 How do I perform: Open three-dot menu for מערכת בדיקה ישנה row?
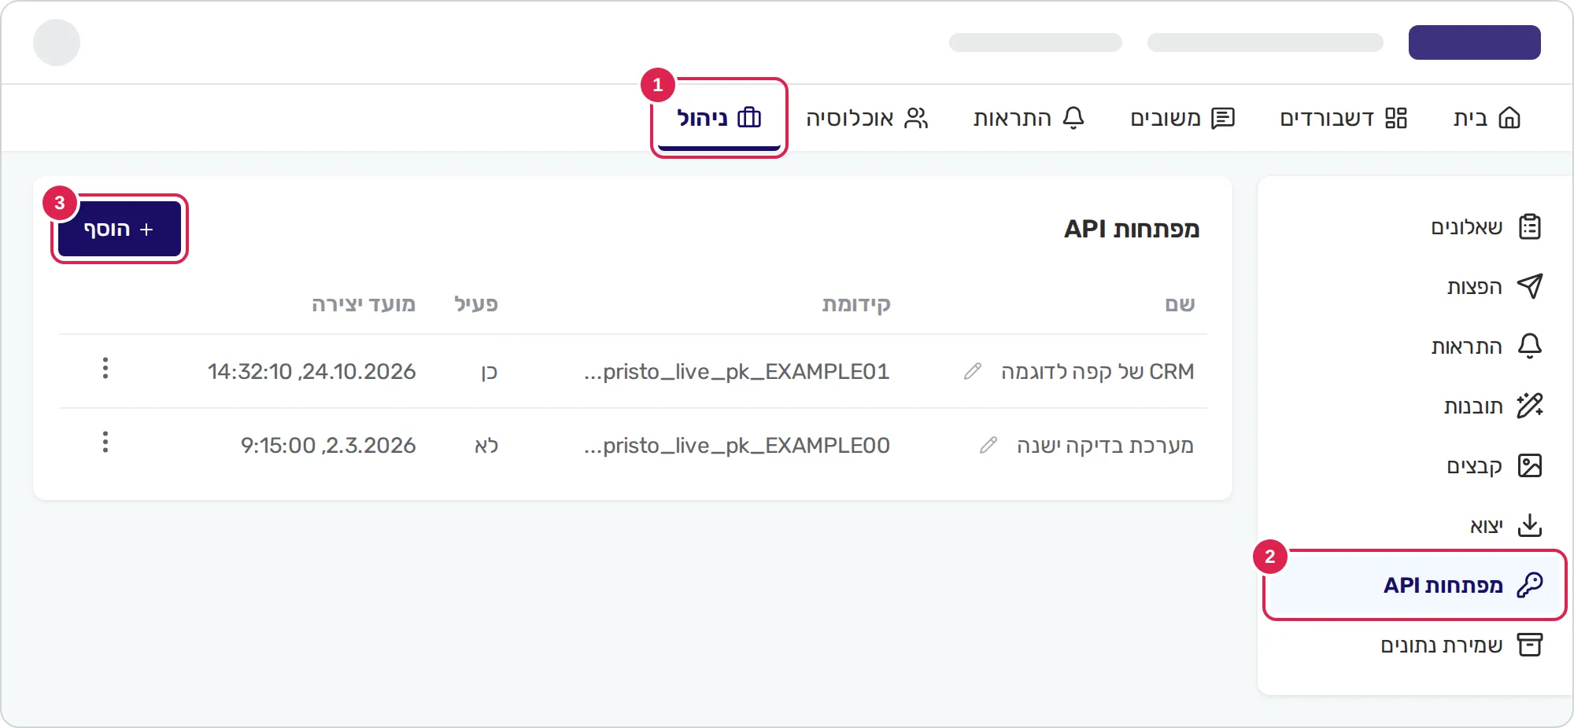[x=105, y=442]
